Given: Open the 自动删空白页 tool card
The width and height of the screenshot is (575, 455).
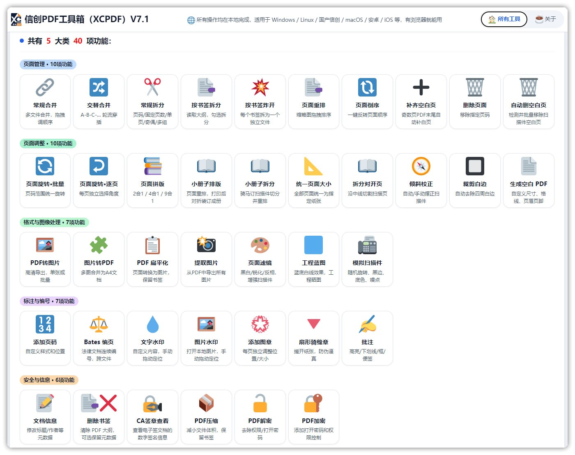Looking at the screenshot, I should pyautogui.click(x=529, y=101).
